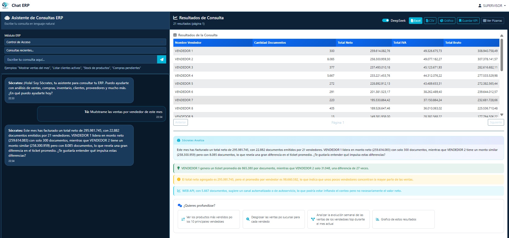Sort by Total Bruto column header
Image resolution: width=509 pixels, height=238 pixels.
pyautogui.click(x=471, y=43)
